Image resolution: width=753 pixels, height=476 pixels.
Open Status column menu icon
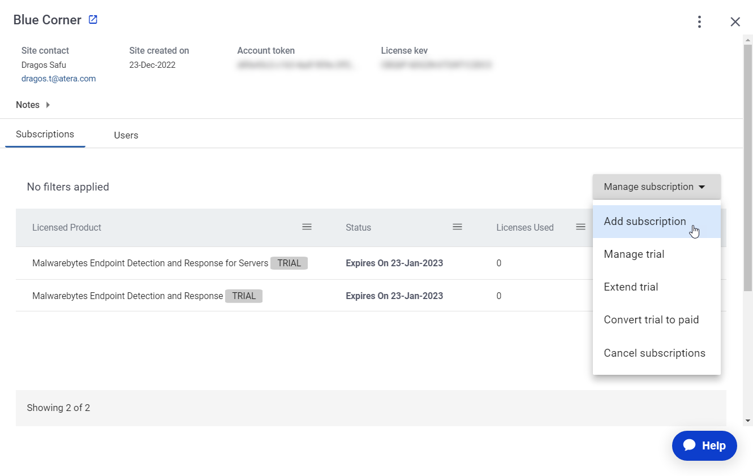(x=458, y=227)
